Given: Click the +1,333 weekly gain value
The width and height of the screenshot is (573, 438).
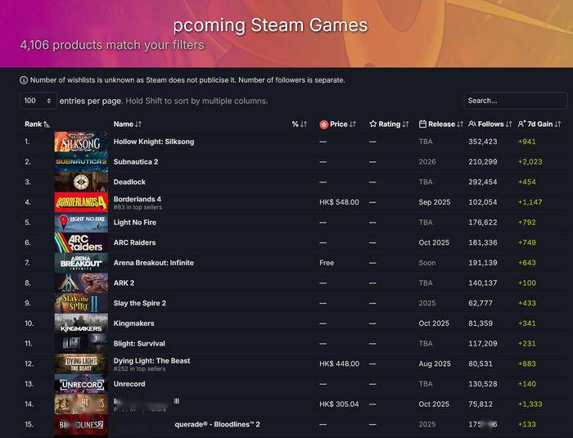Looking at the screenshot, I should [x=530, y=404].
